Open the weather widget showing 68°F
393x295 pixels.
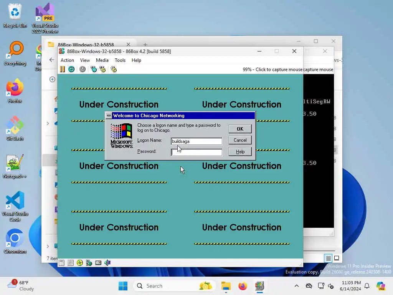21,286
